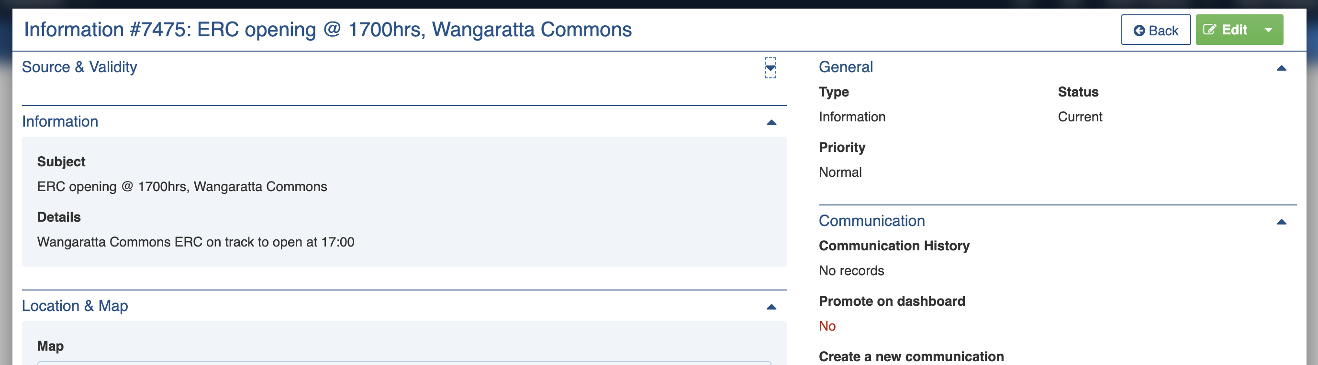This screenshot has width=1318, height=365.
Task: Click the Details text about Wangaratta Commons
Action: pos(195,242)
